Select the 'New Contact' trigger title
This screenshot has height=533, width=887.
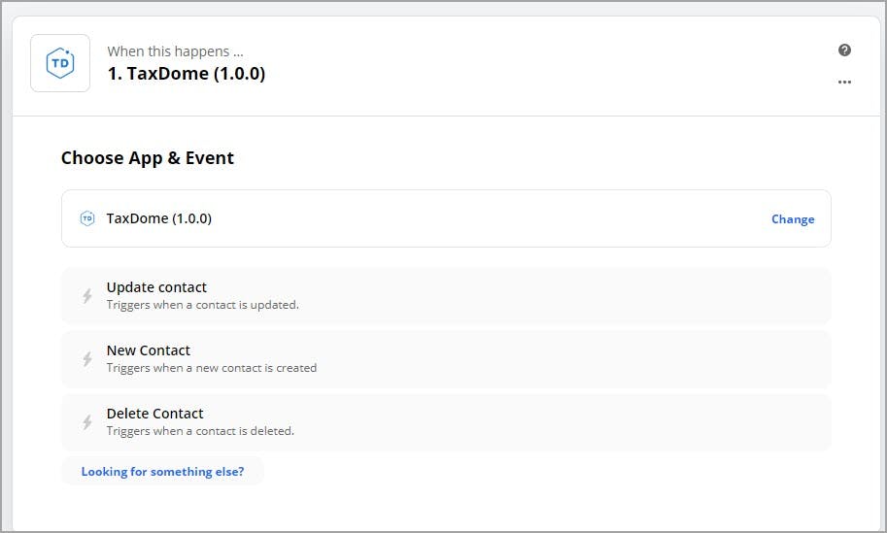point(149,350)
